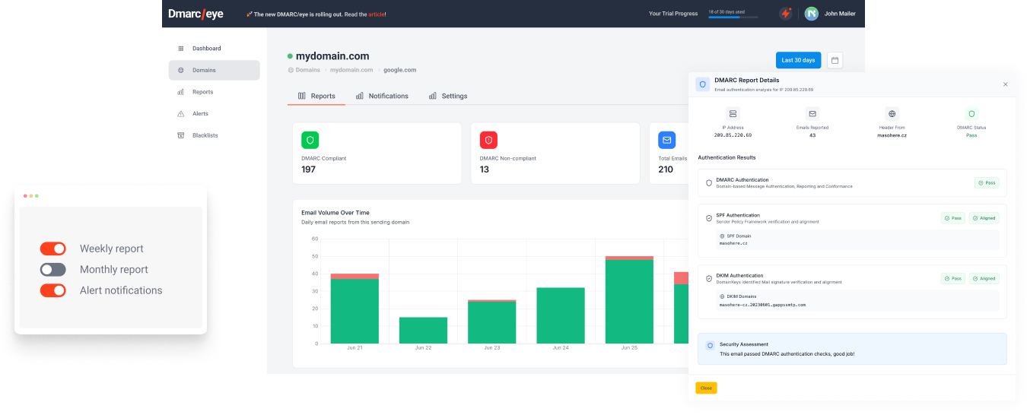The height and width of the screenshot is (418, 1027).
Task: Click the Domains breadcrumb link
Action: coord(307,70)
